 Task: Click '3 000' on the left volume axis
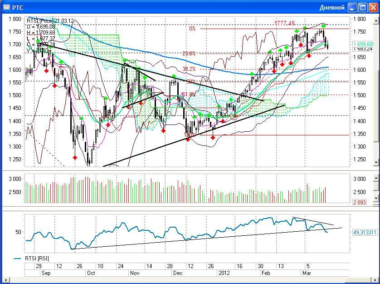coord(15,179)
